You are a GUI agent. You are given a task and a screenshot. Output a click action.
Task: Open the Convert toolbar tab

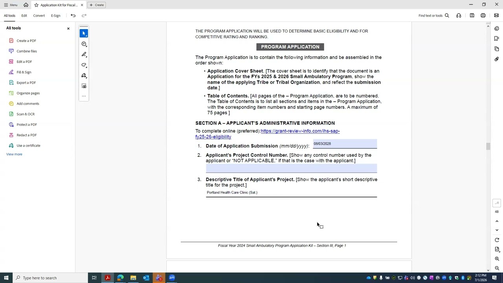pos(39,16)
